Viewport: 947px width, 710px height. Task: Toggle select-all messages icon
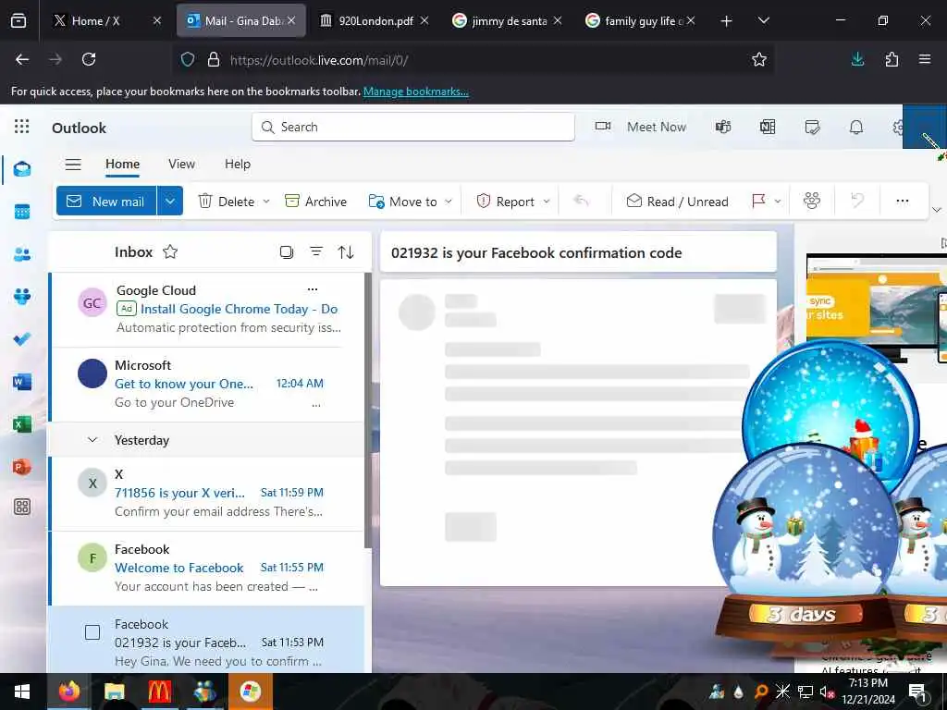[x=287, y=251]
